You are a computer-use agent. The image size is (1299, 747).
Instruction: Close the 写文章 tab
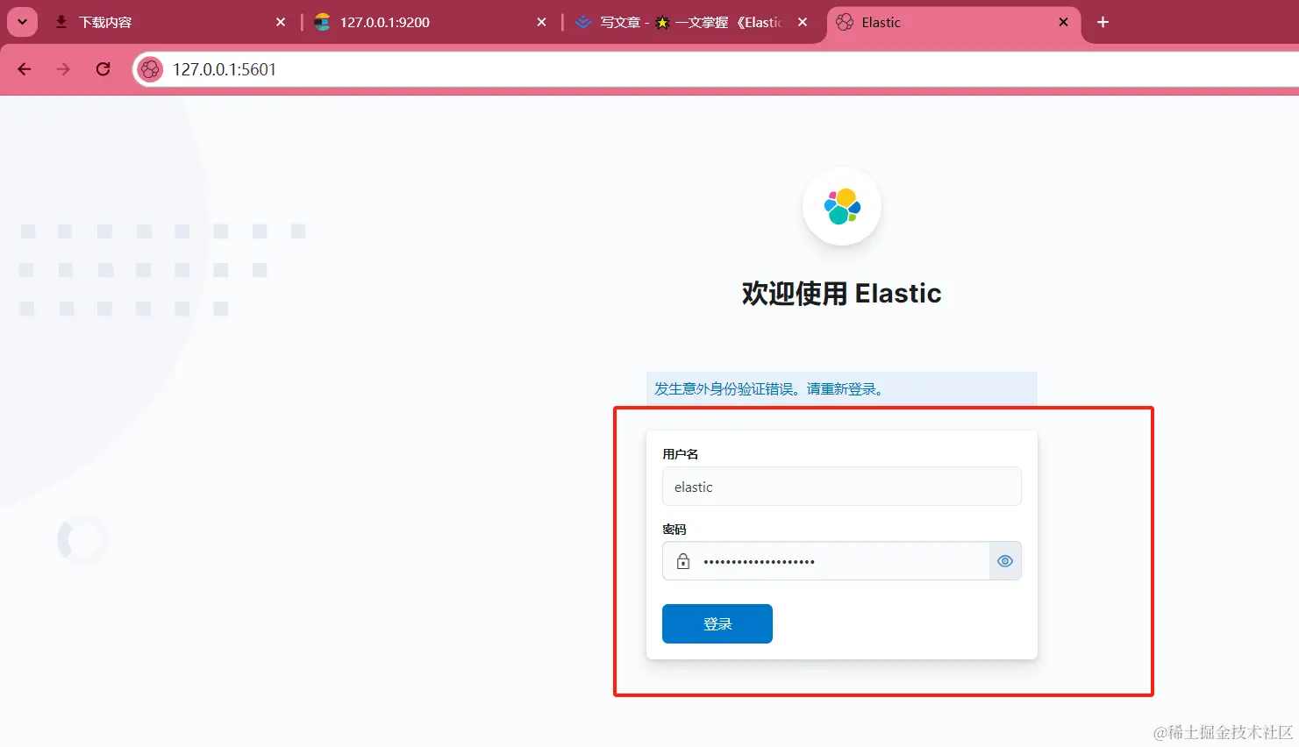(x=803, y=23)
